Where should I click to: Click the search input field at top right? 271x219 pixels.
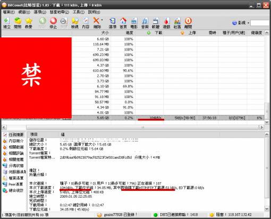(260, 23)
